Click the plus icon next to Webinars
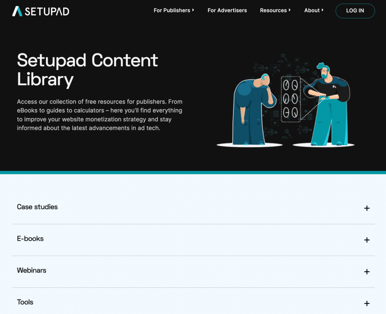Screen dimensions: 386x314 pos(366,271)
